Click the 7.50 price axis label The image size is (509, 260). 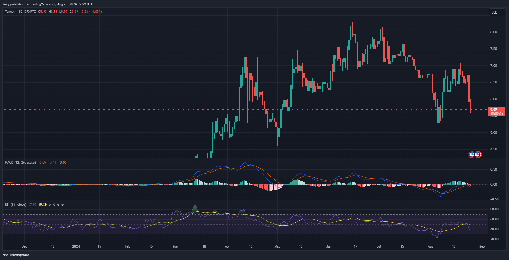[x=493, y=49]
